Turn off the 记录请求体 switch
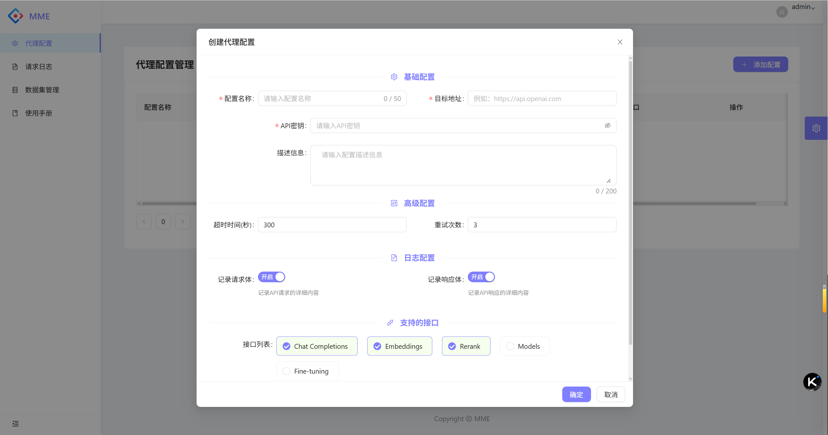The width and height of the screenshot is (828, 435). click(271, 277)
